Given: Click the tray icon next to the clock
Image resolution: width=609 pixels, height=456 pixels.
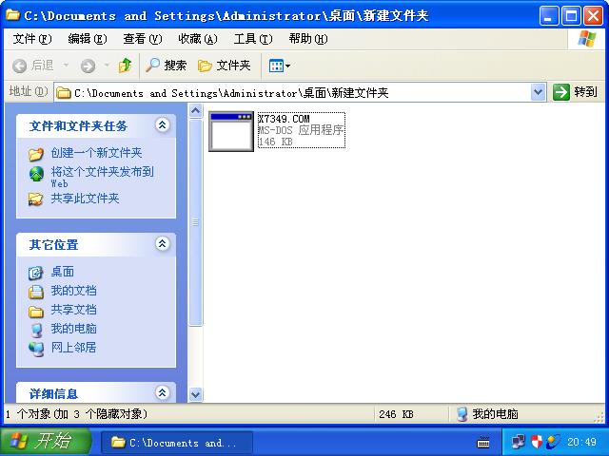Looking at the screenshot, I should coord(554,442).
